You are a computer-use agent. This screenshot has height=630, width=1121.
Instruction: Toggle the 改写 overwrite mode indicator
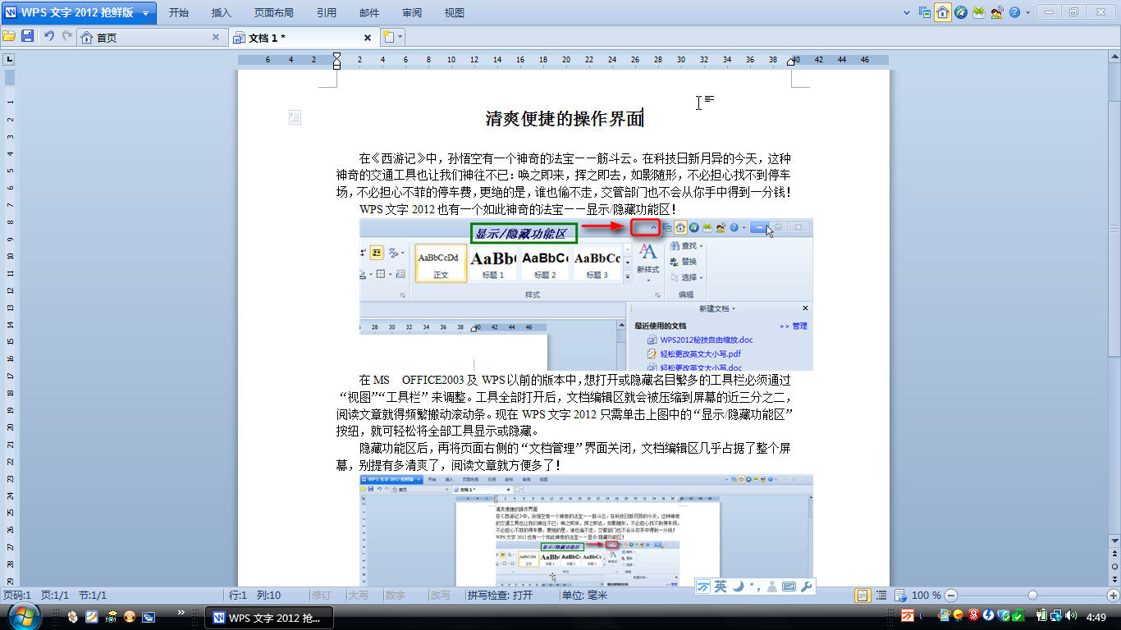coord(440,596)
